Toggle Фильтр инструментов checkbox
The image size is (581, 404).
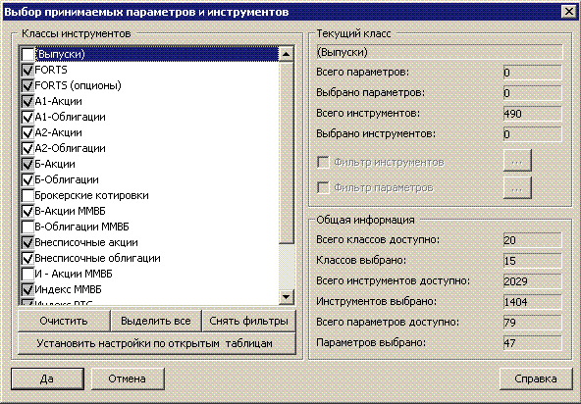coord(323,163)
